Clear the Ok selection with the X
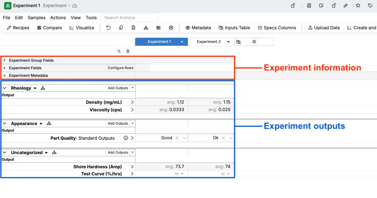377x198 pixels. coord(223,138)
